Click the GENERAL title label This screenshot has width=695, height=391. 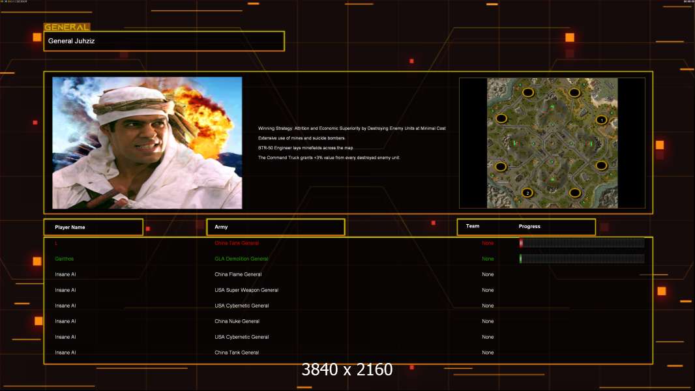pos(67,27)
